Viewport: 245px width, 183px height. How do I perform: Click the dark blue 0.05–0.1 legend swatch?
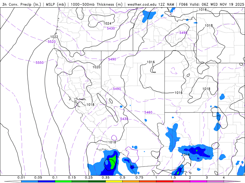[x=47, y=181]
